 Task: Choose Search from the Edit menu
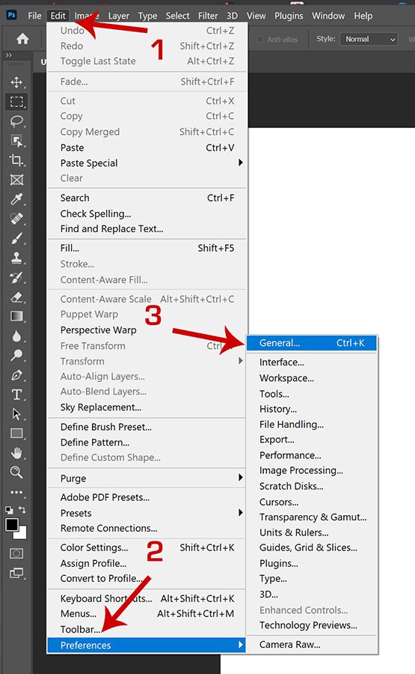tap(147, 198)
